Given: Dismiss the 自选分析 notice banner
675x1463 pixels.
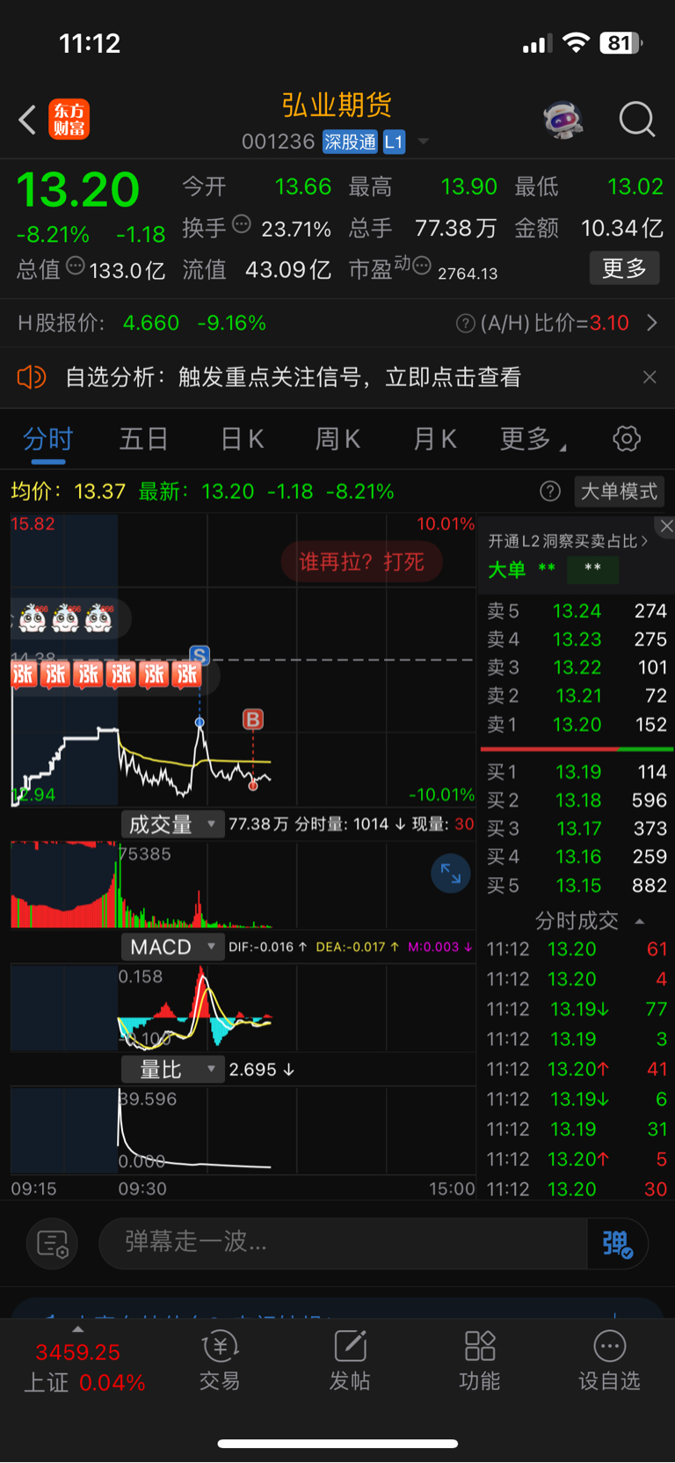Looking at the screenshot, I should coord(650,377).
